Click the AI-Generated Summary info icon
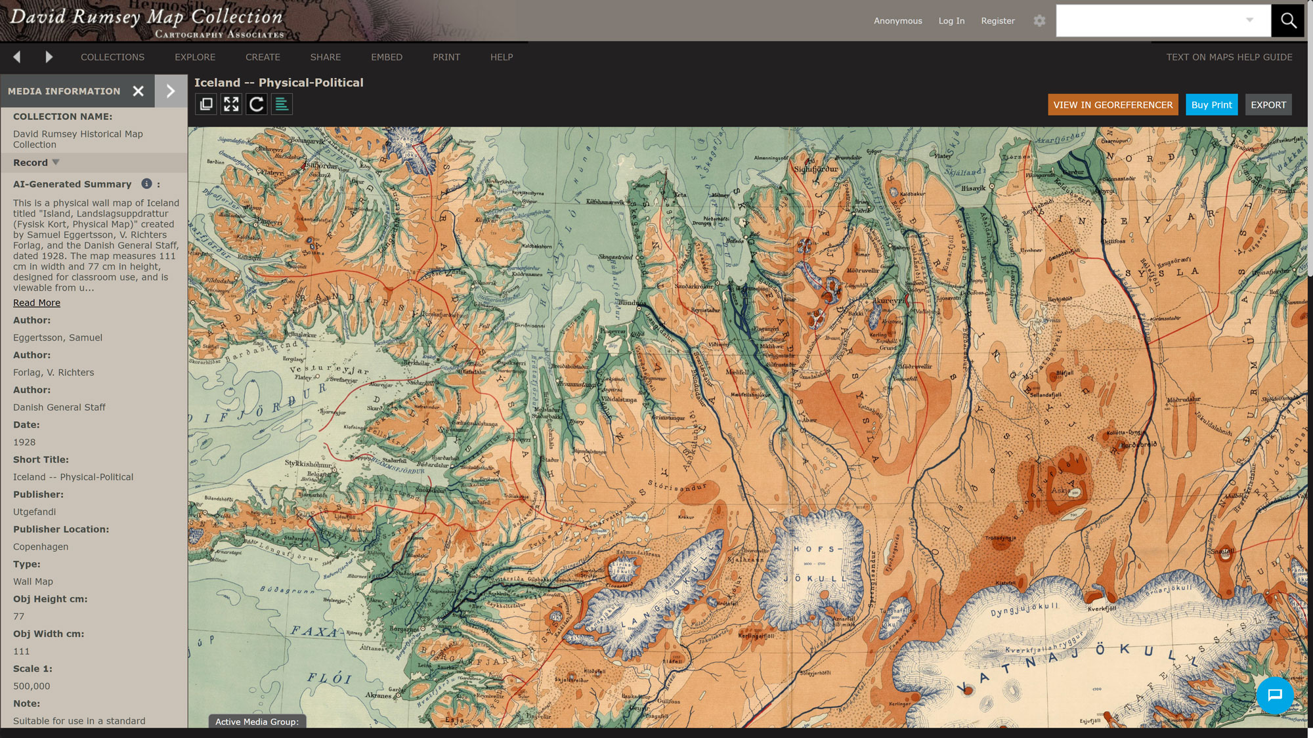The height and width of the screenshot is (738, 1313). click(146, 184)
